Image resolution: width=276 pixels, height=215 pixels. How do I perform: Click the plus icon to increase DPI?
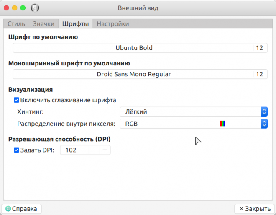[105, 150]
